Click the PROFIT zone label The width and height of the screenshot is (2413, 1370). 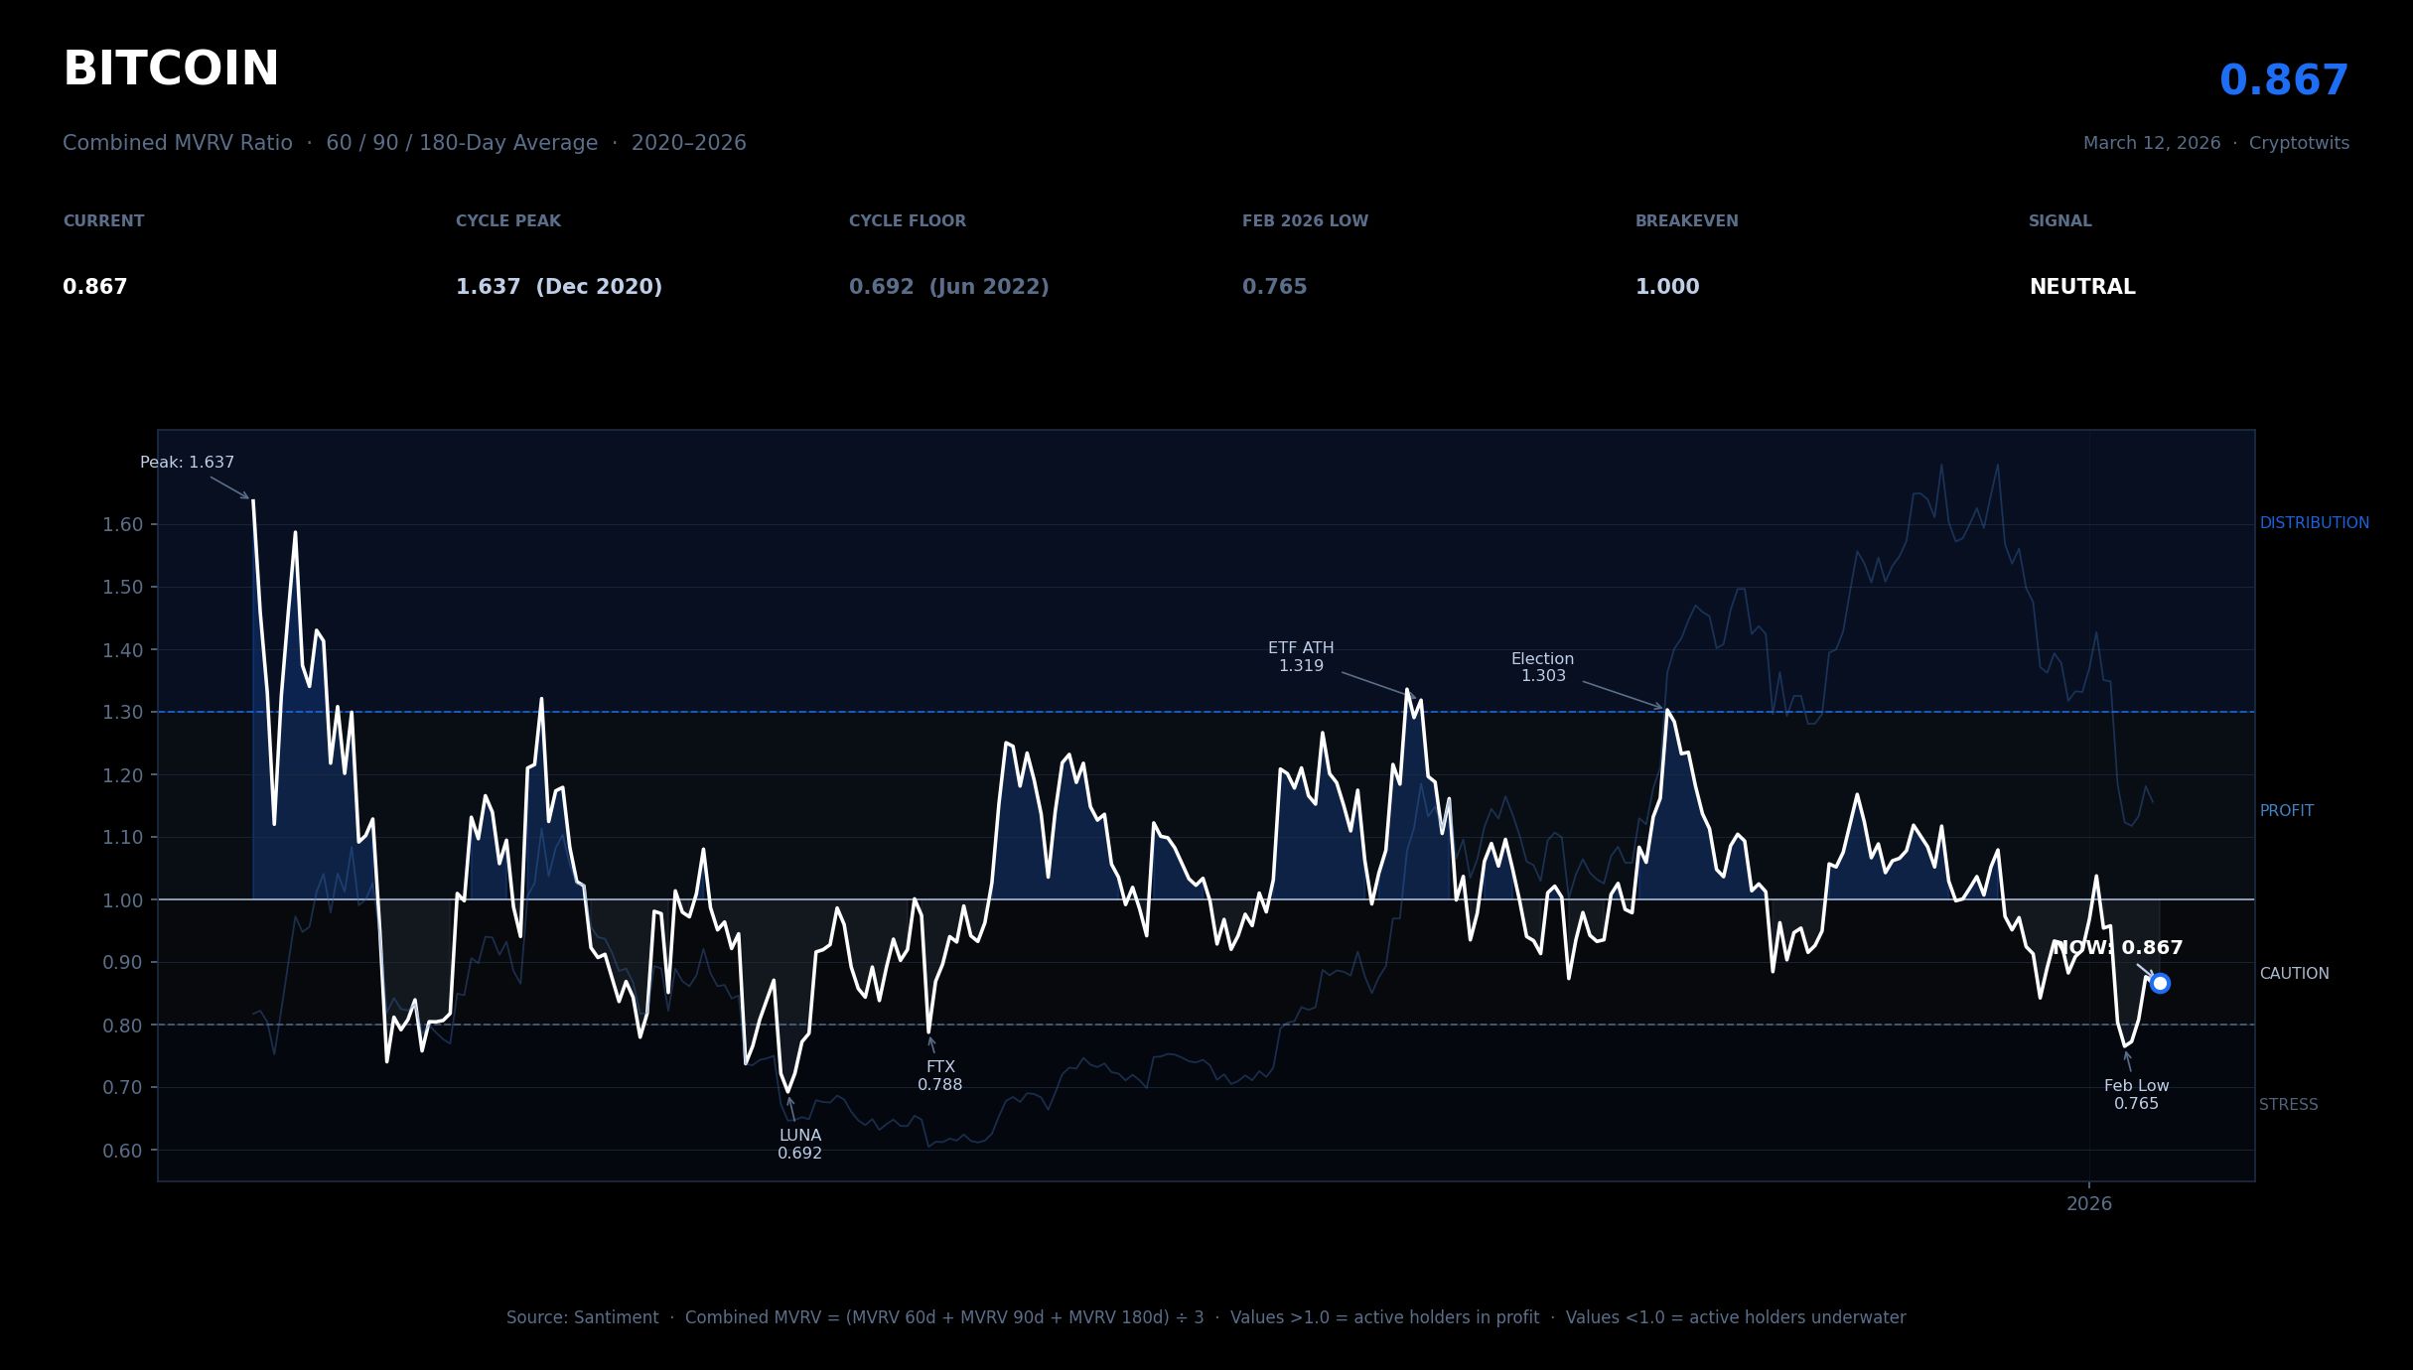click(x=2286, y=811)
